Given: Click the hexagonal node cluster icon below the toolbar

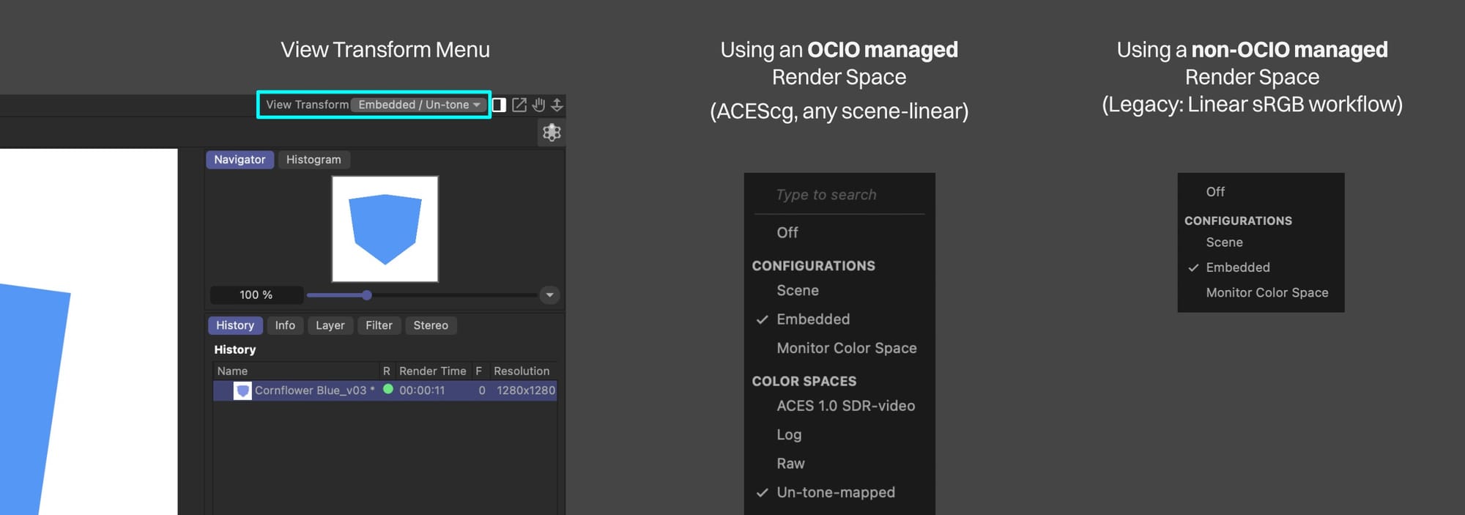Looking at the screenshot, I should pyautogui.click(x=552, y=133).
